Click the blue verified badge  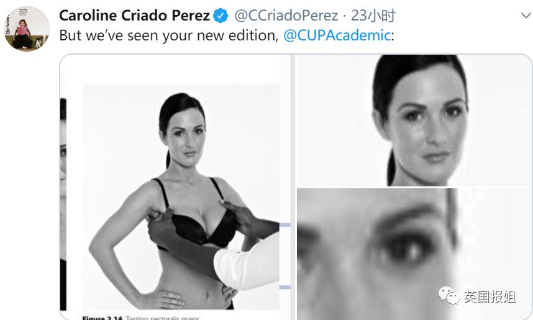pyautogui.click(x=221, y=16)
